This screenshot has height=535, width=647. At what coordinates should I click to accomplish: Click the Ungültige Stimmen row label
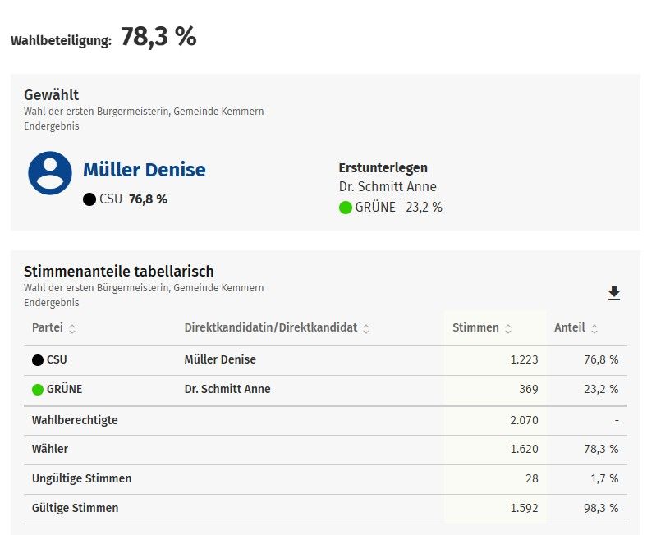[81, 478]
